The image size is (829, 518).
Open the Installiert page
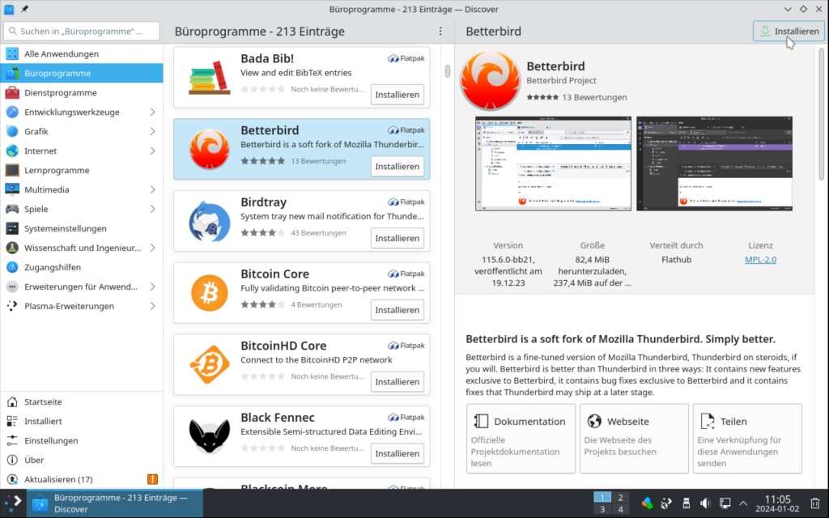82,421
